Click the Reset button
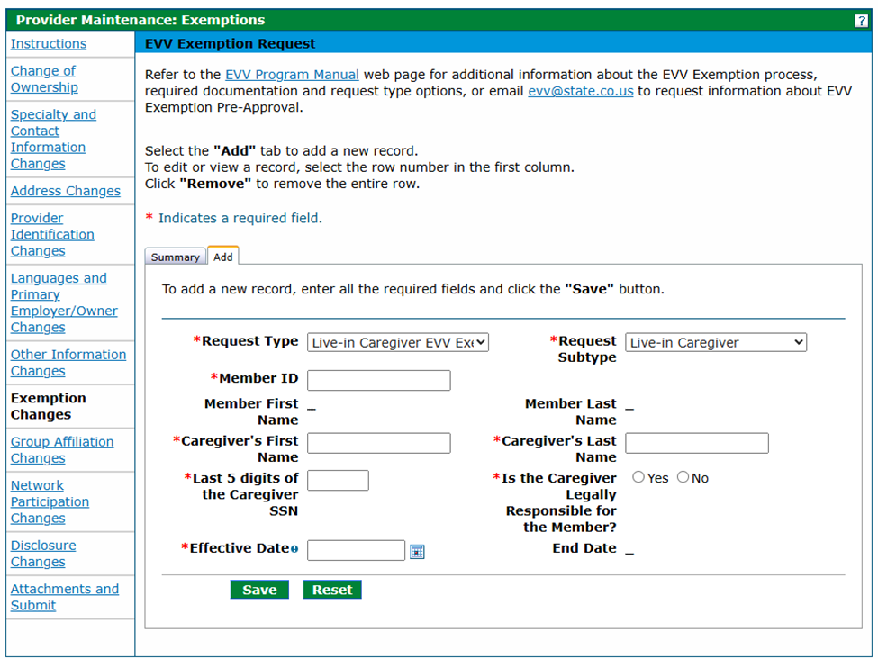The height and width of the screenshot is (659, 878). pos(332,590)
